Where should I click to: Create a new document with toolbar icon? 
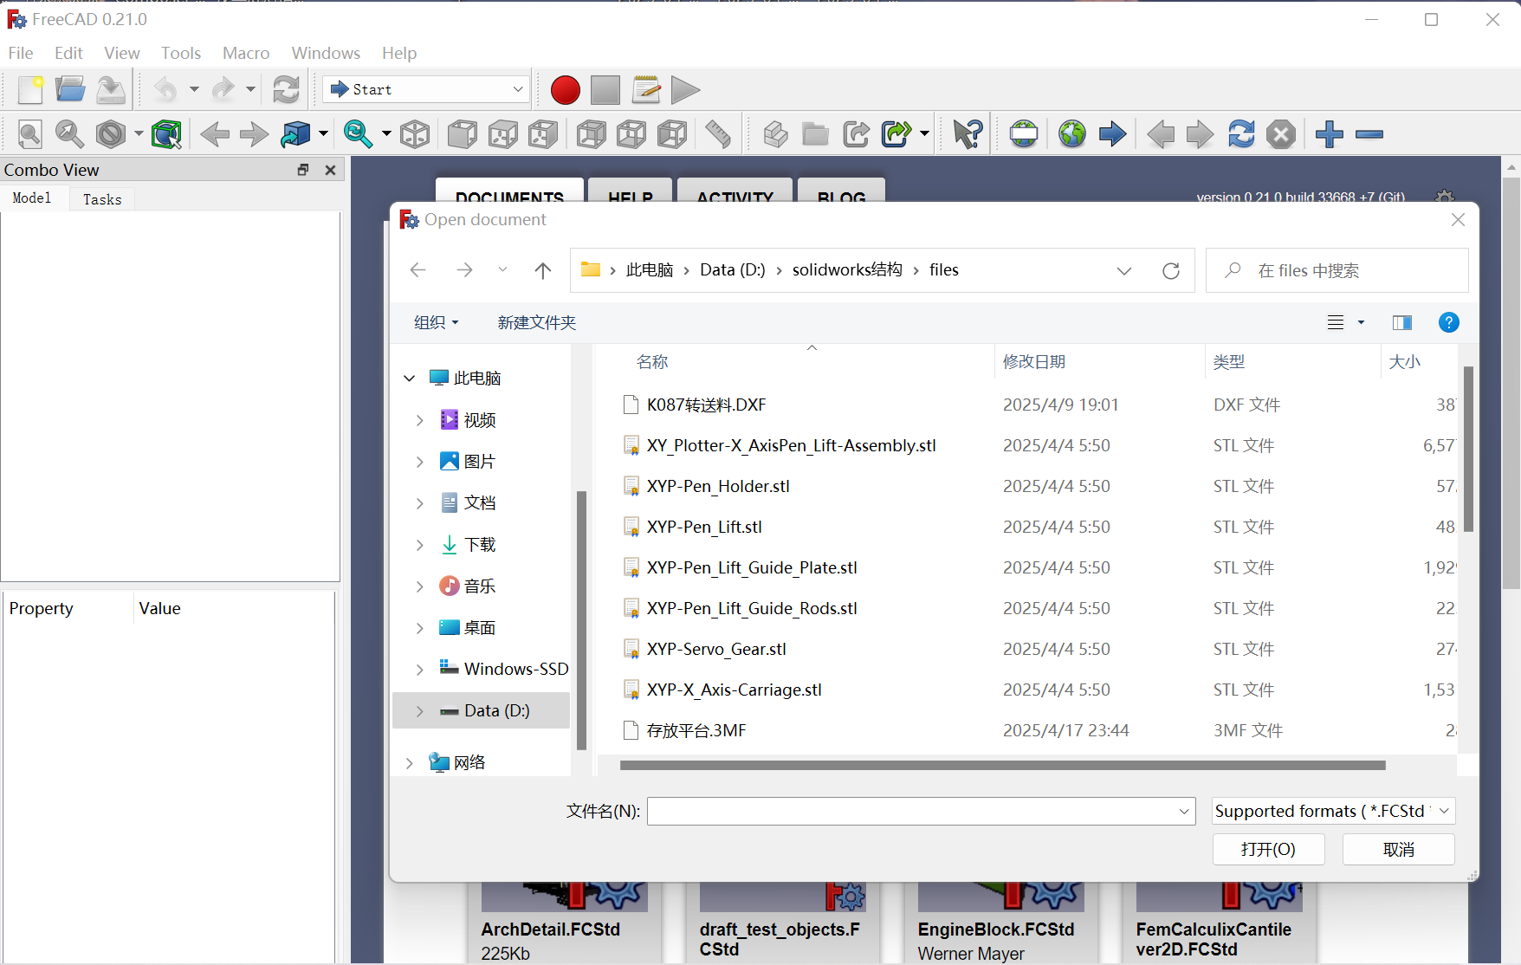[30, 89]
